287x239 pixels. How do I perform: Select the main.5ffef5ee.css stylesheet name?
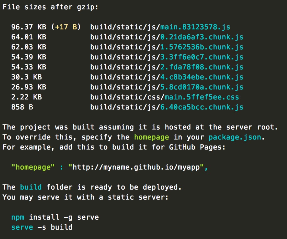coord(202,97)
